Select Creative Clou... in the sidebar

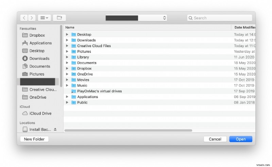pyautogui.click(x=43, y=90)
